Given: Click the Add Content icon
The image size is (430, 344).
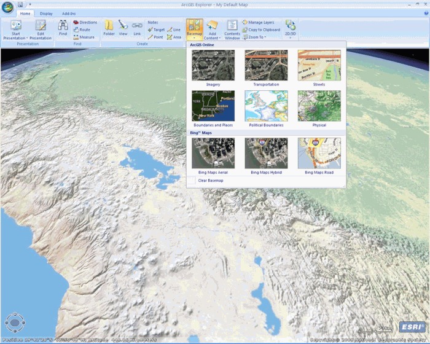Looking at the screenshot, I should [212, 25].
